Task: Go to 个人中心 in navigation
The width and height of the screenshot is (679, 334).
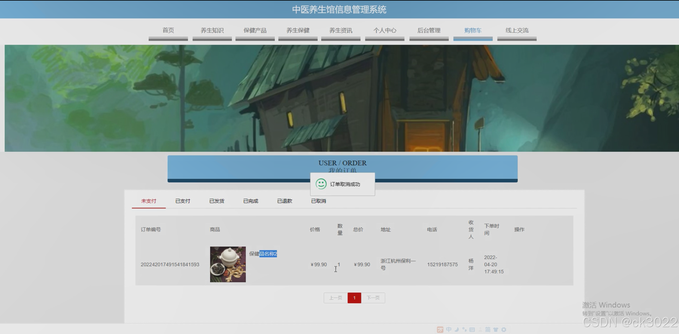Action: point(385,30)
